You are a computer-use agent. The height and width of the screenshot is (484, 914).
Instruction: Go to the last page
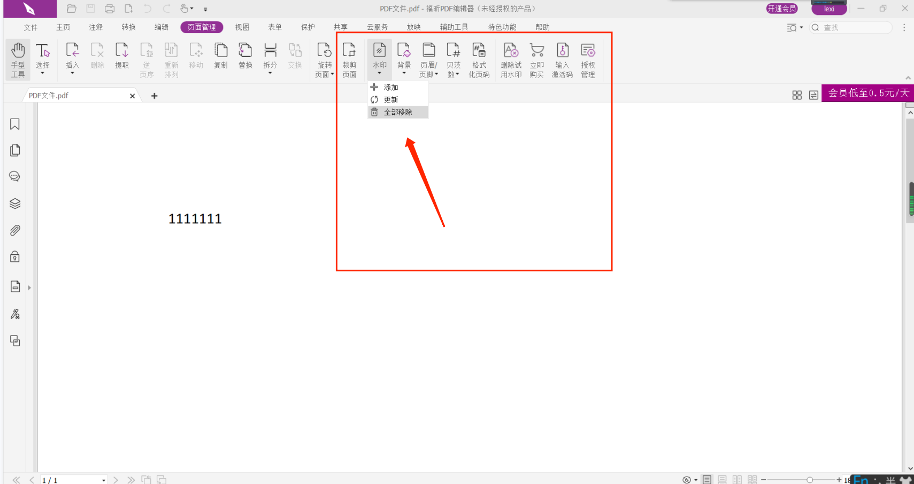pos(131,480)
